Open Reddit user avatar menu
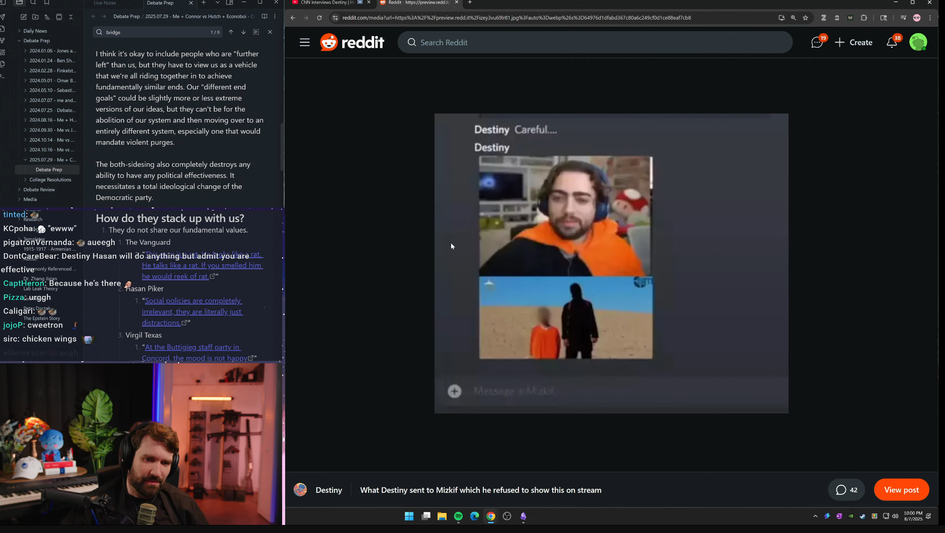945x533 pixels. pos(918,42)
